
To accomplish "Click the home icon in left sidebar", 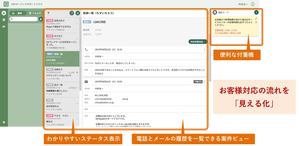I will (x=4, y=13).
